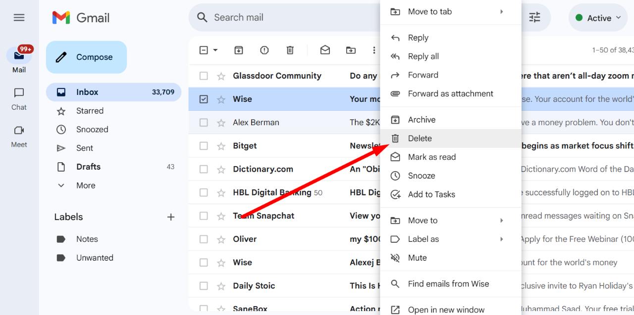Viewport: 634px width, 315px height.
Task: Star the Alex Berman email
Action: point(221,123)
